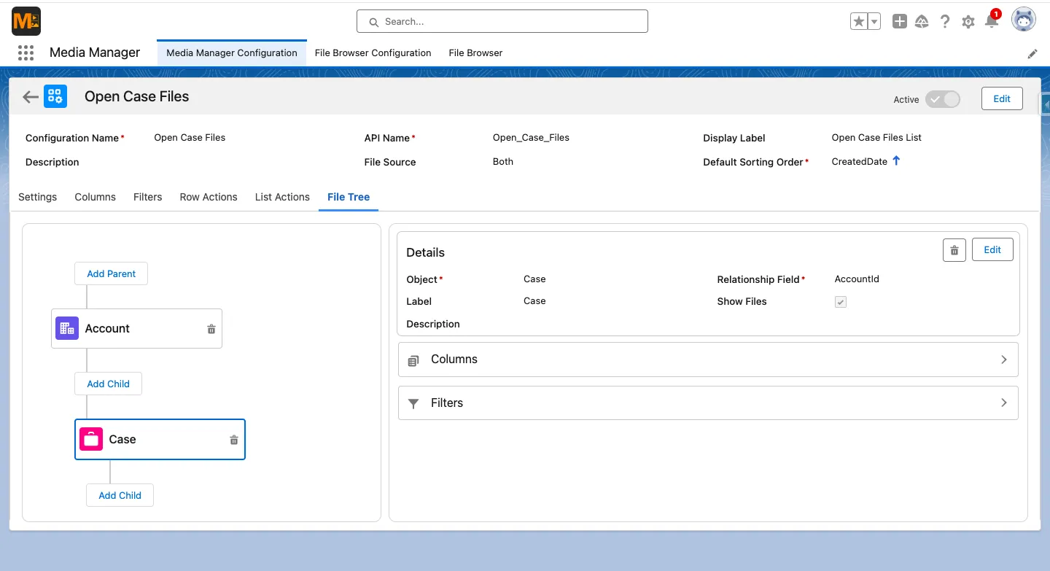This screenshot has width=1050, height=571.
Task: Open the Row Actions sub-tab
Action: [208, 197]
